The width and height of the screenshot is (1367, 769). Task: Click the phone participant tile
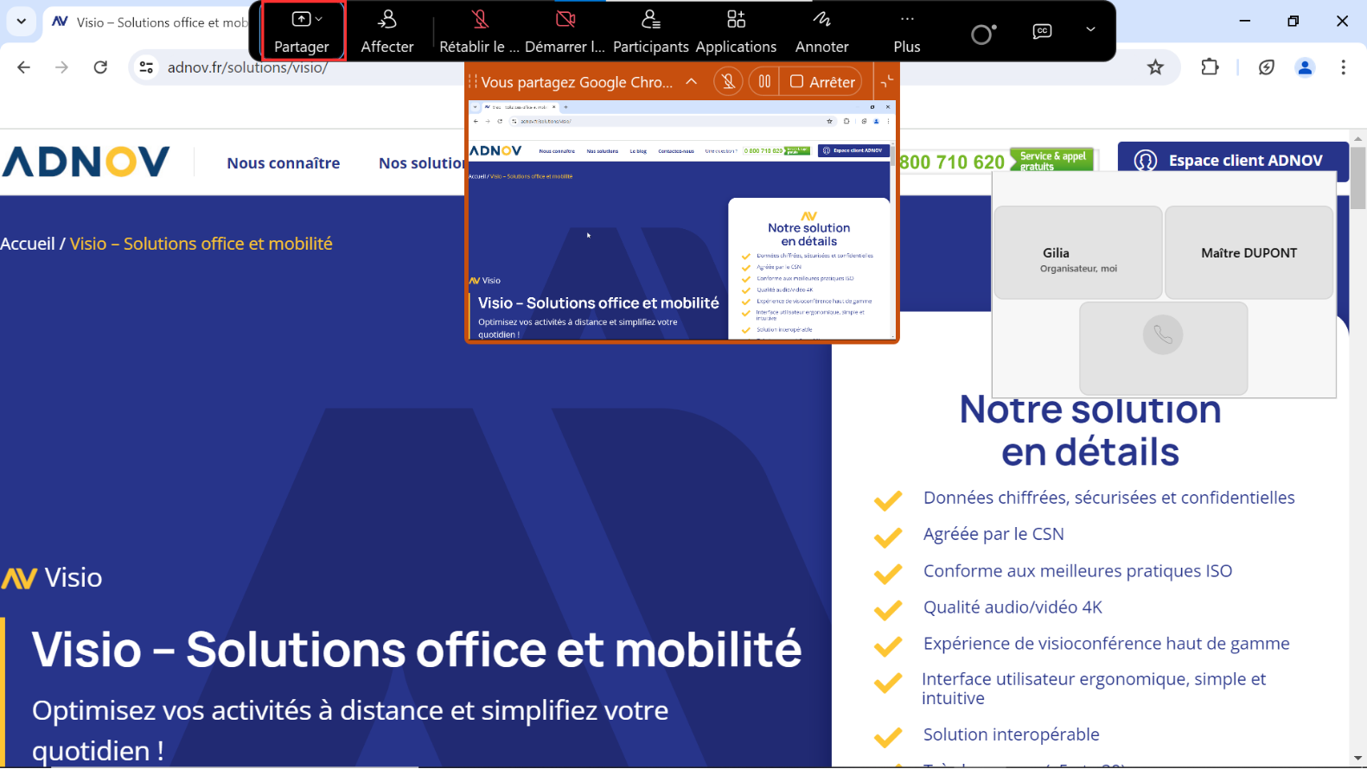click(x=1163, y=347)
